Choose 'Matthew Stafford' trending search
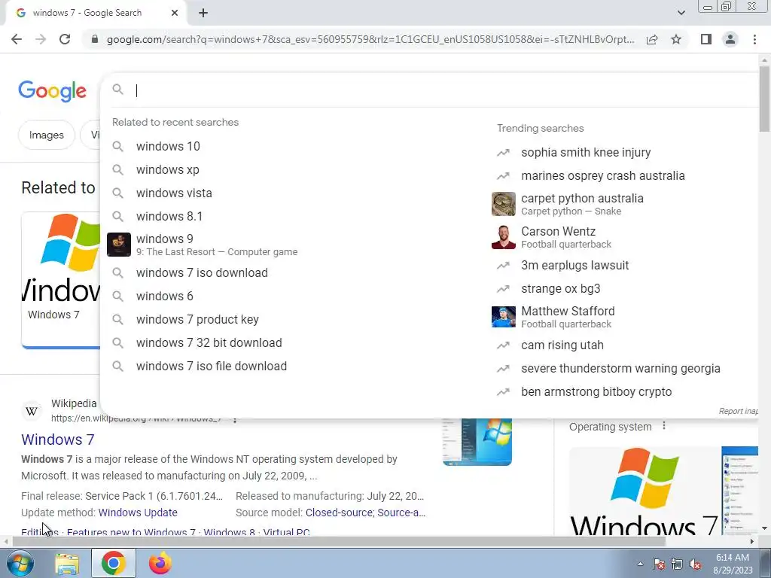 [568, 317]
